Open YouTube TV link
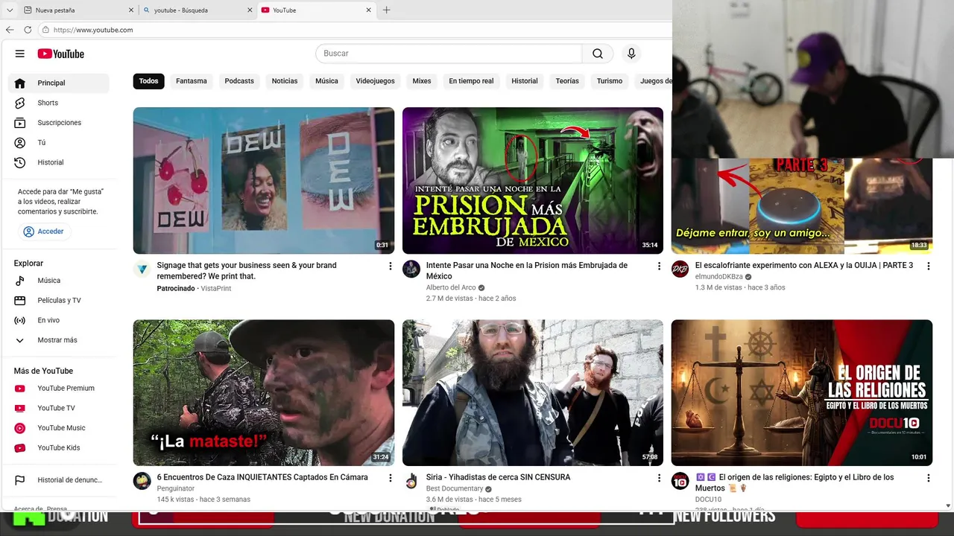Image resolution: width=954 pixels, height=536 pixels. click(x=60, y=408)
